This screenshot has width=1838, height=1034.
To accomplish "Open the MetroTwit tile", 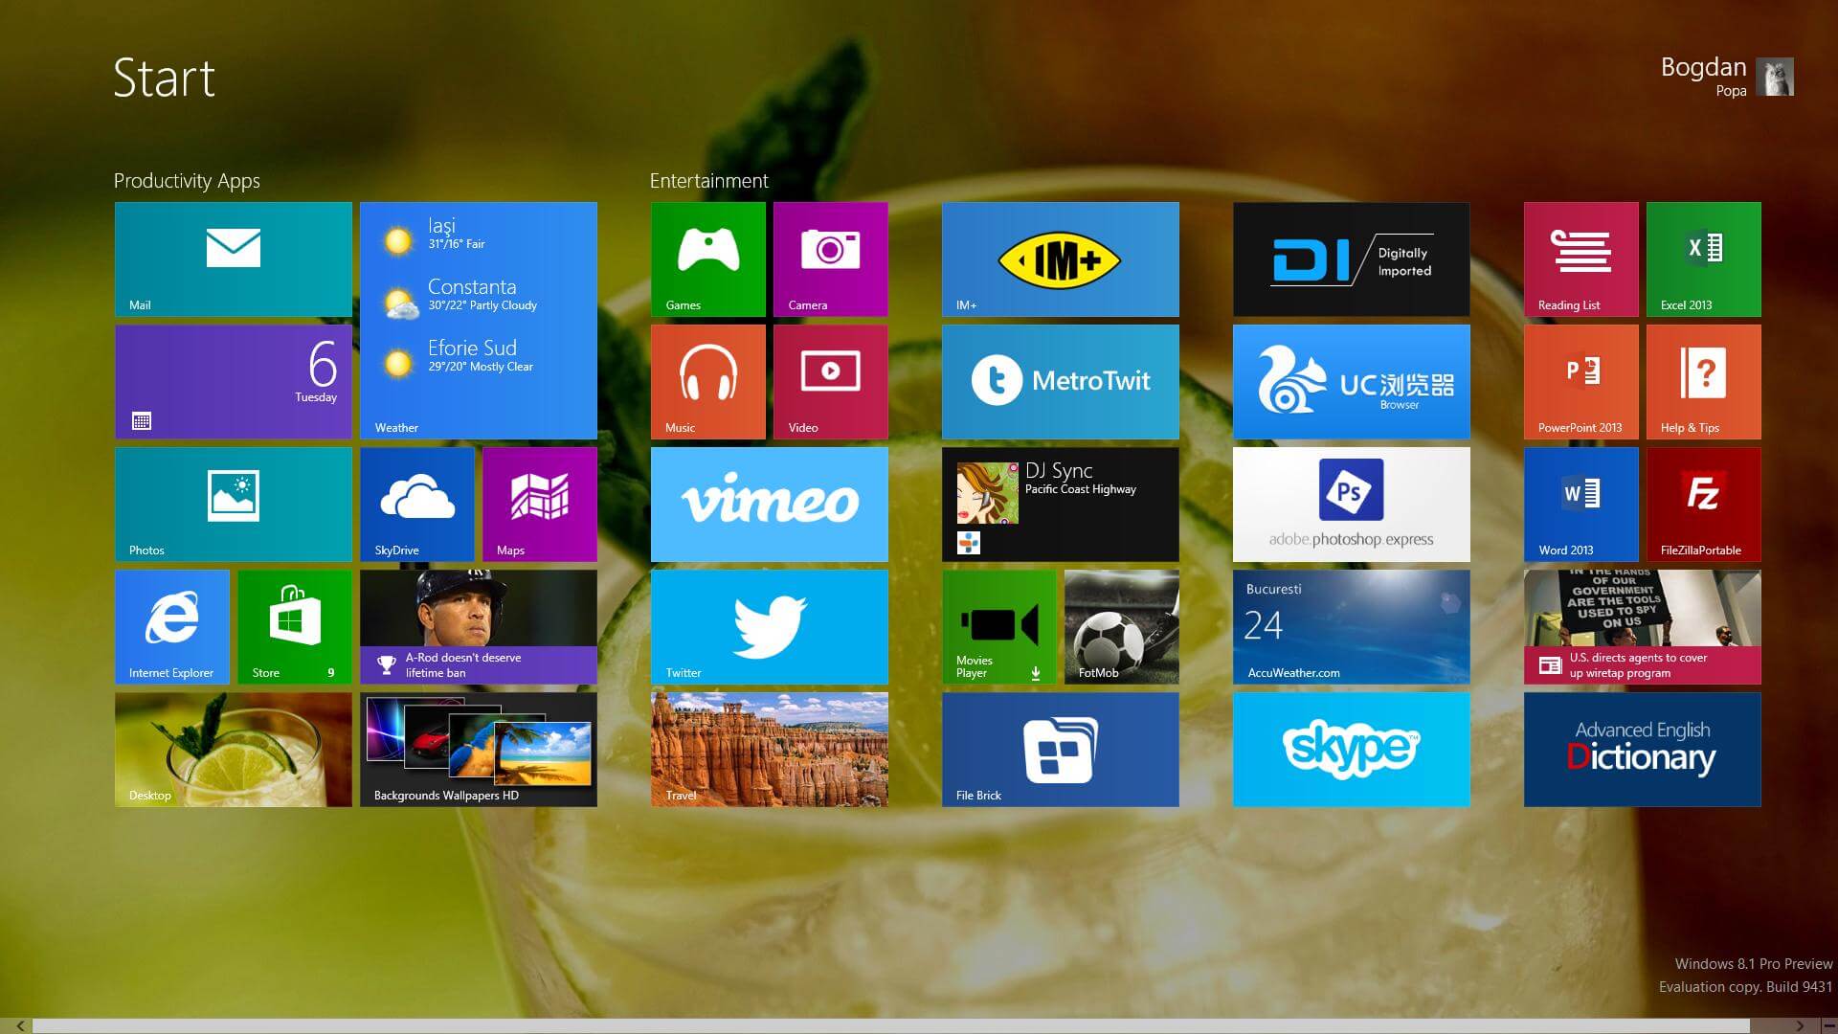I will click(x=1061, y=382).
